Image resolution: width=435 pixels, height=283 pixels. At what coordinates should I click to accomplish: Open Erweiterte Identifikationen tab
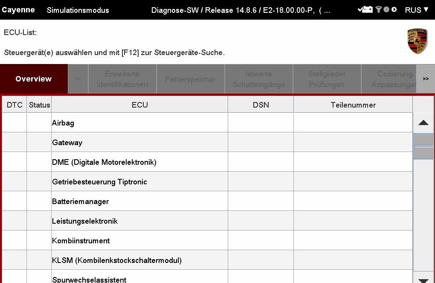click(x=122, y=79)
